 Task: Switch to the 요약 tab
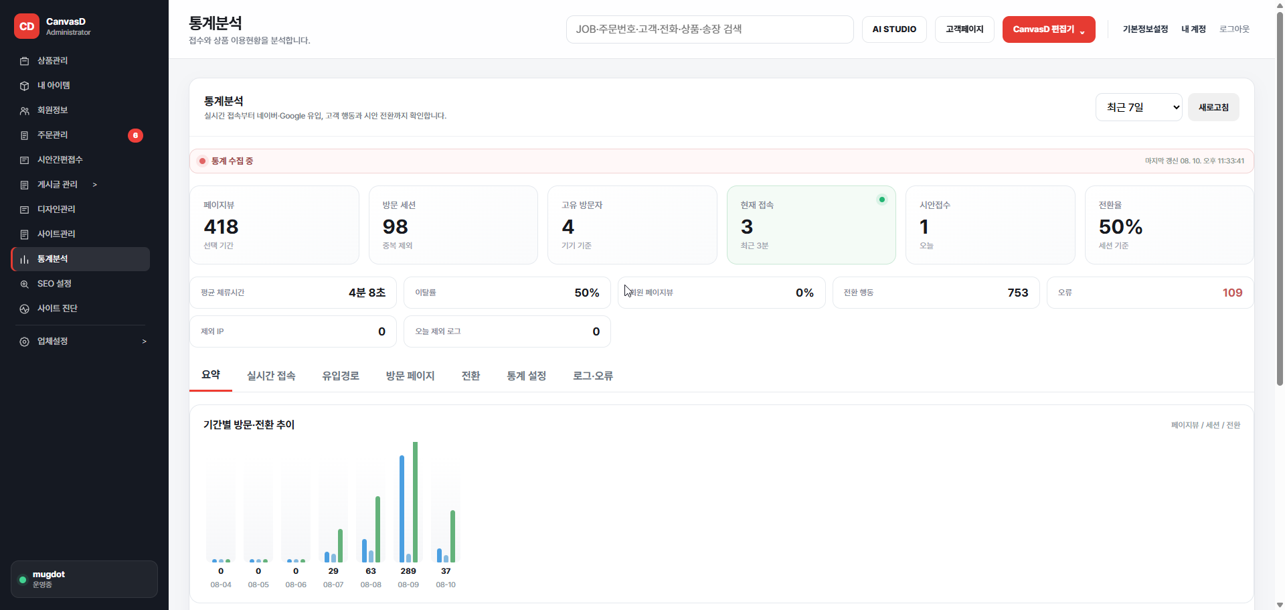[211, 375]
